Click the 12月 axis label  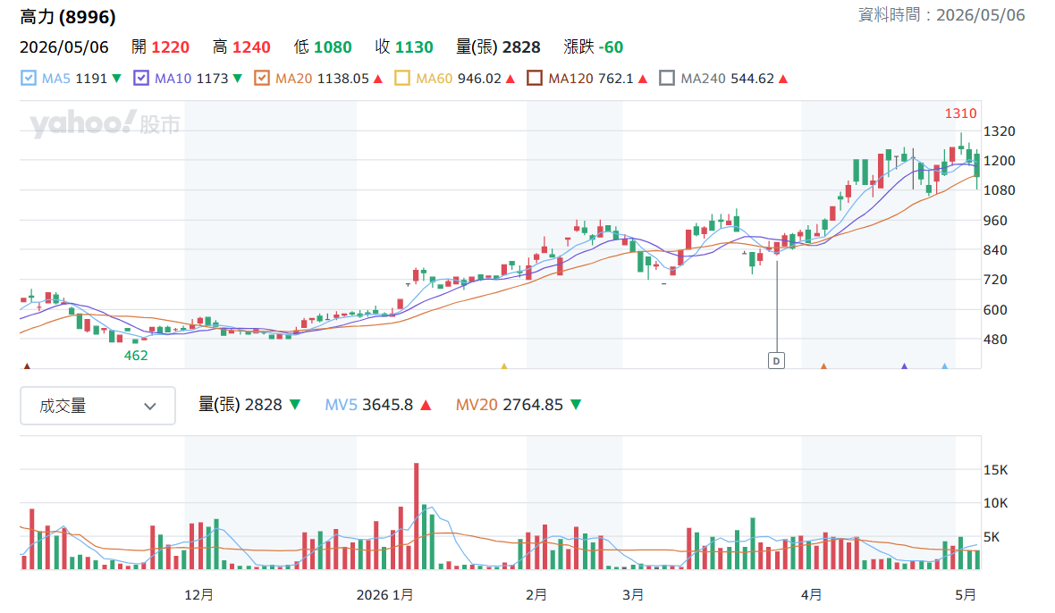[x=198, y=595]
